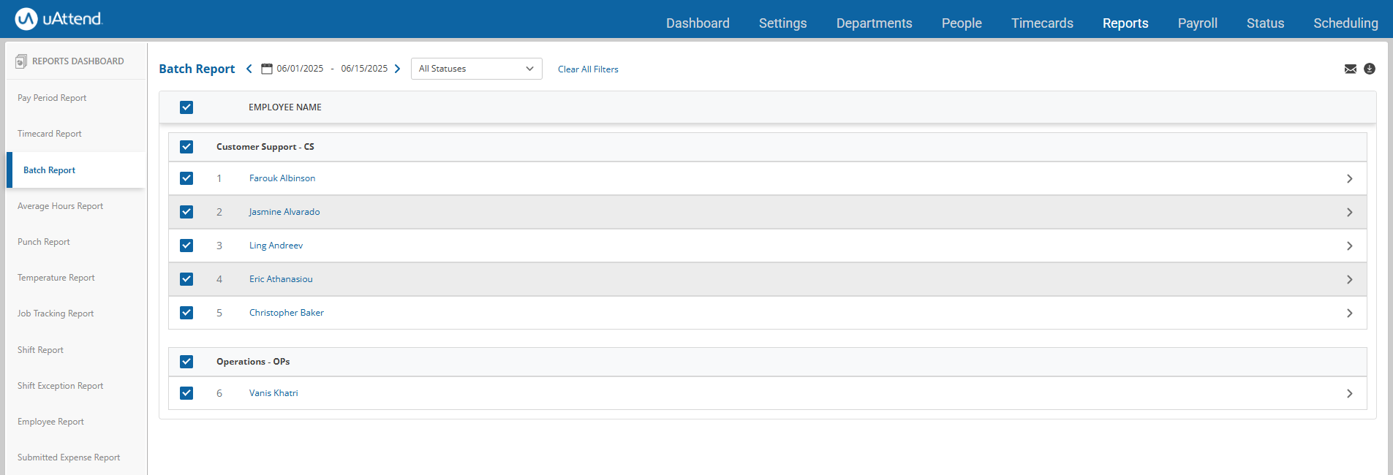Viewport: 1393px width, 475px height.
Task: Toggle the select-all employees checkbox
Action: coord(186,107)
